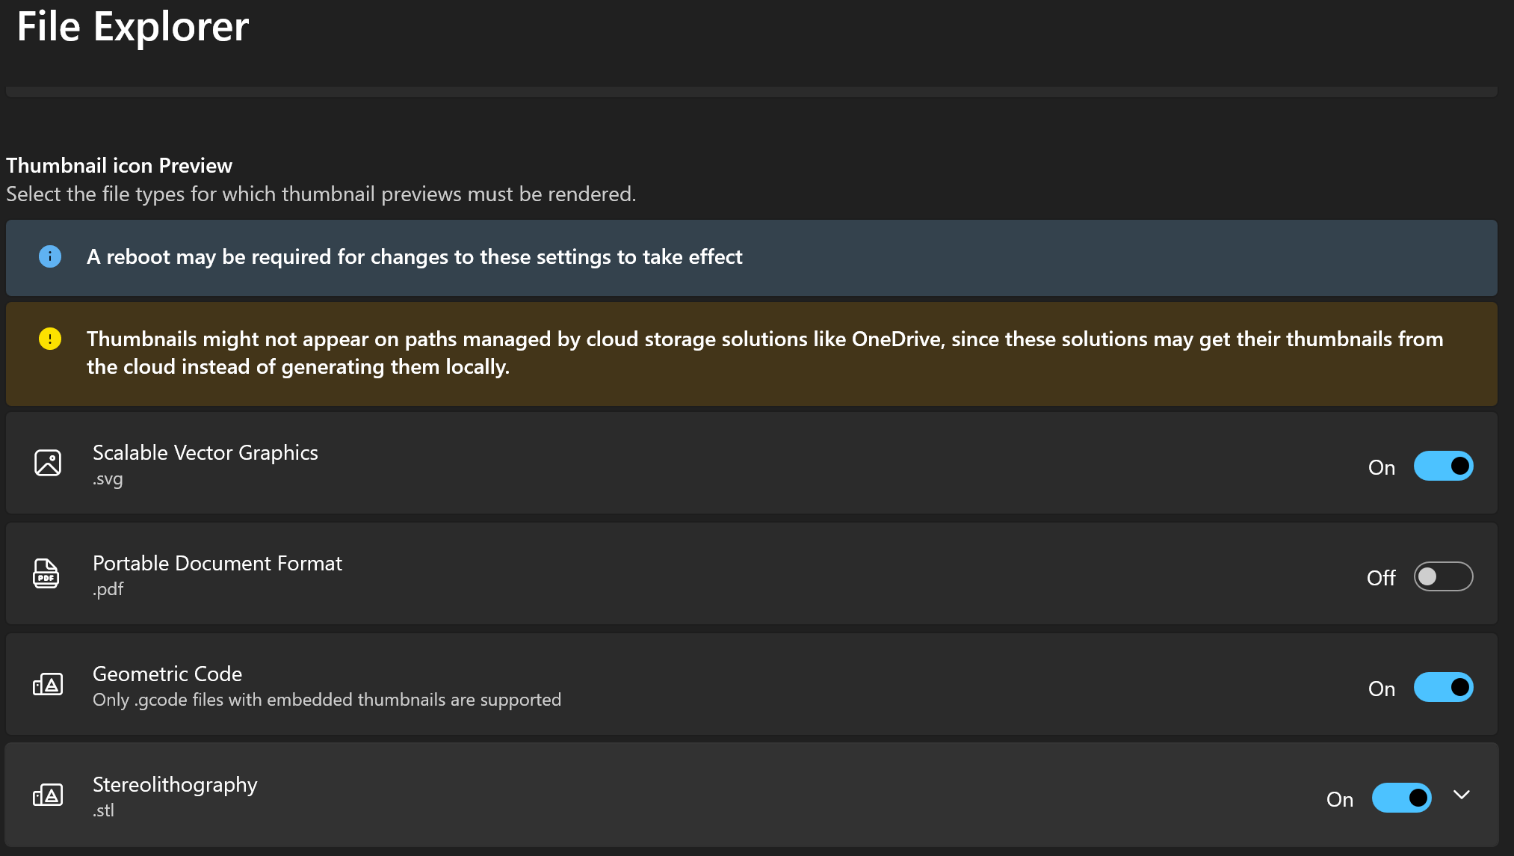Disable the Scalable Vector Graphics toggle
The image size is (1514, 856).
[1443, 467]
